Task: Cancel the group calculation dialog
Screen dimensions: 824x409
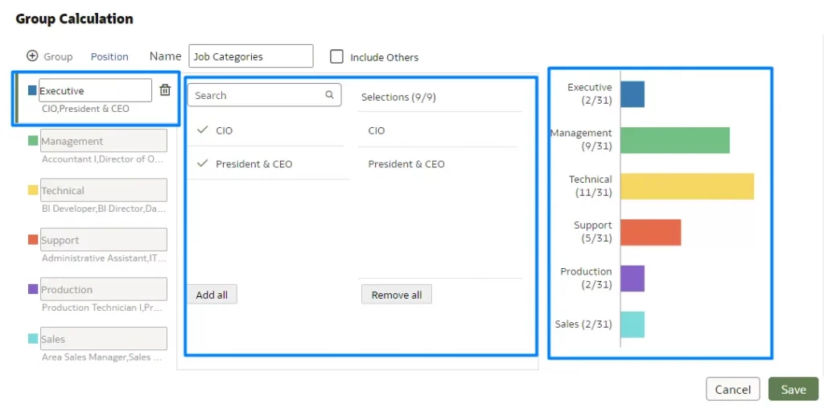Action: point(732,389)
